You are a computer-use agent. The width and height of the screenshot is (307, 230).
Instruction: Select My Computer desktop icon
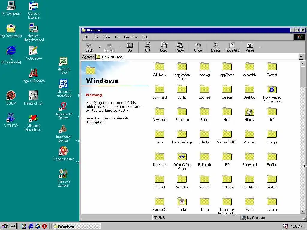[11, 8]
